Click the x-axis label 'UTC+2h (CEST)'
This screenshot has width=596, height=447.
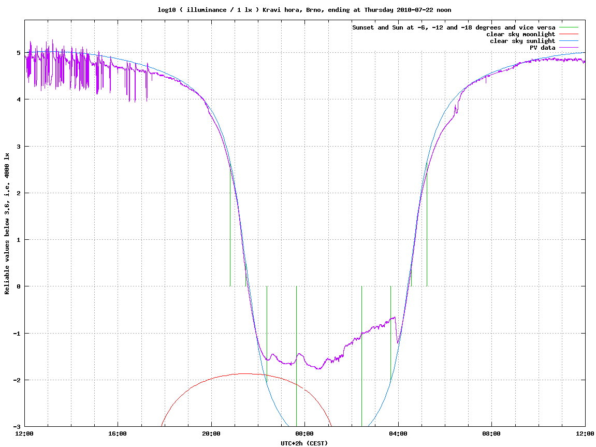coord(304,443)
